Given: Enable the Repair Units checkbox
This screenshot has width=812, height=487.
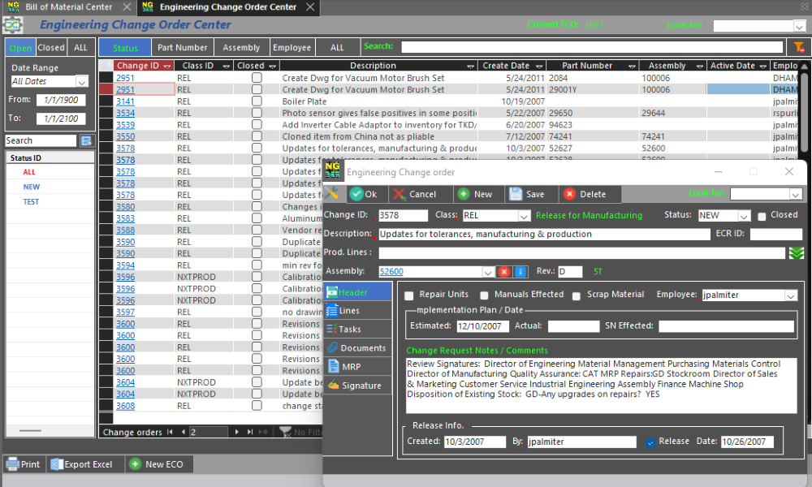Looking at the screenshot, I should pos(409,295).
